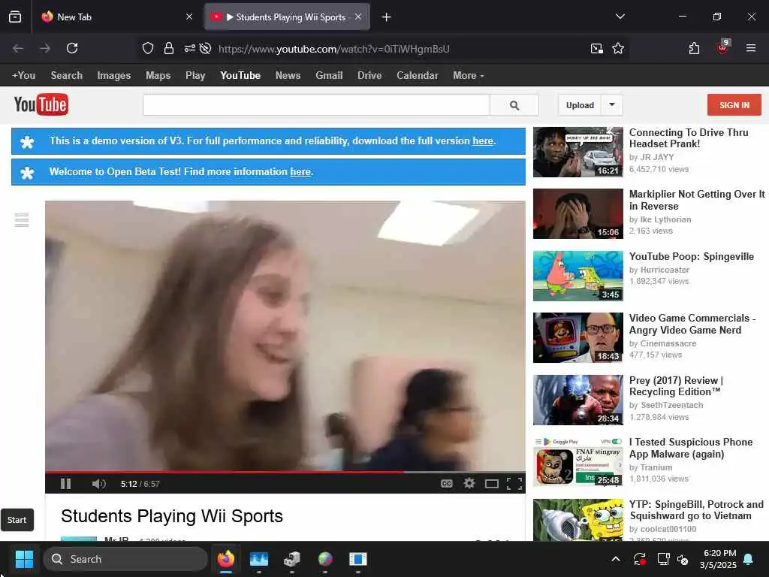Open the More dropdown in Google bar

[x=469, y=76]
